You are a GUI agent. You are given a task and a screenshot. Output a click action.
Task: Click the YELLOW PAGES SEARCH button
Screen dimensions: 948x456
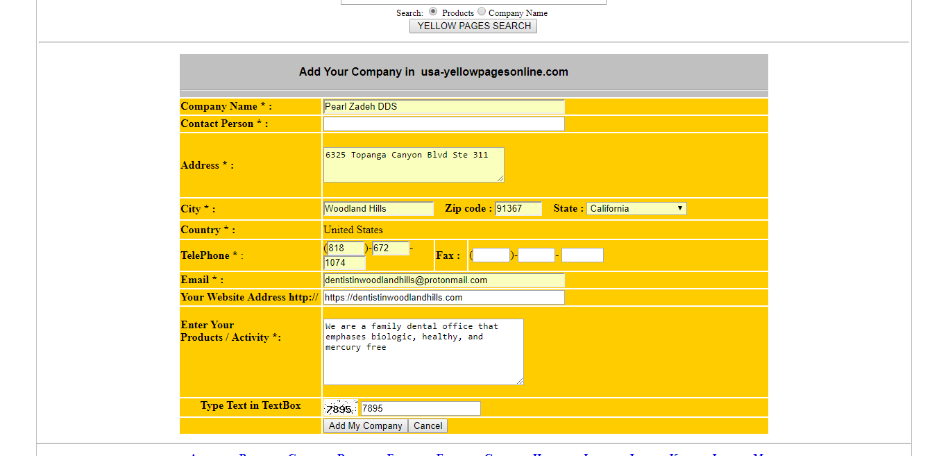pyautogui.click(x=473, y=26)
